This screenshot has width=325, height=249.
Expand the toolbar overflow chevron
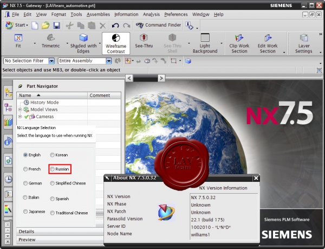(321, 34)
